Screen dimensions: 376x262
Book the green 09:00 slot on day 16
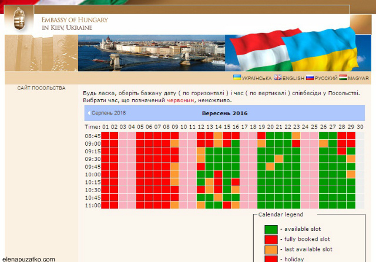point(236,143)
